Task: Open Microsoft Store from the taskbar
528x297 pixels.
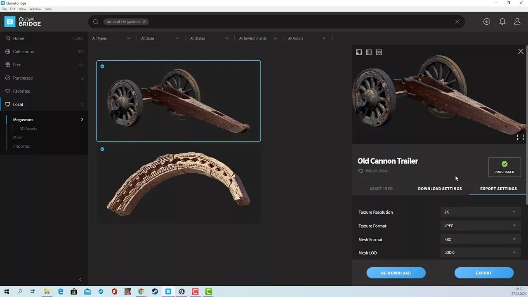Action: pos(74,292)
